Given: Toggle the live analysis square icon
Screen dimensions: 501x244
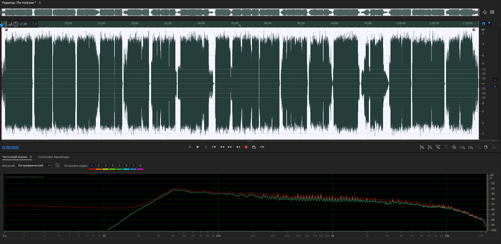Looking at the screenshot, I should point(57,165).
